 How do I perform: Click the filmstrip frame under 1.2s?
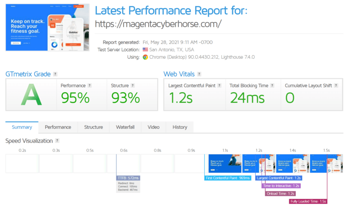pyautogui.click(x=259, y=163)
